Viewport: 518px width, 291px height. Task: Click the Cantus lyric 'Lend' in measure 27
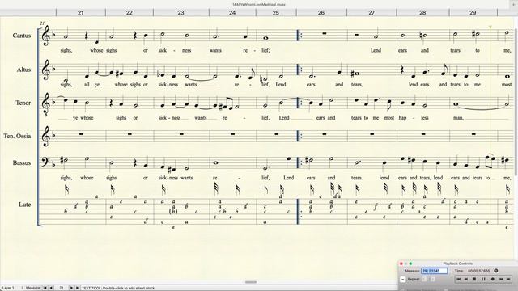[x=376, y=50]
